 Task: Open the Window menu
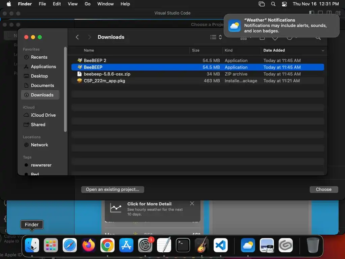(105, 4)
